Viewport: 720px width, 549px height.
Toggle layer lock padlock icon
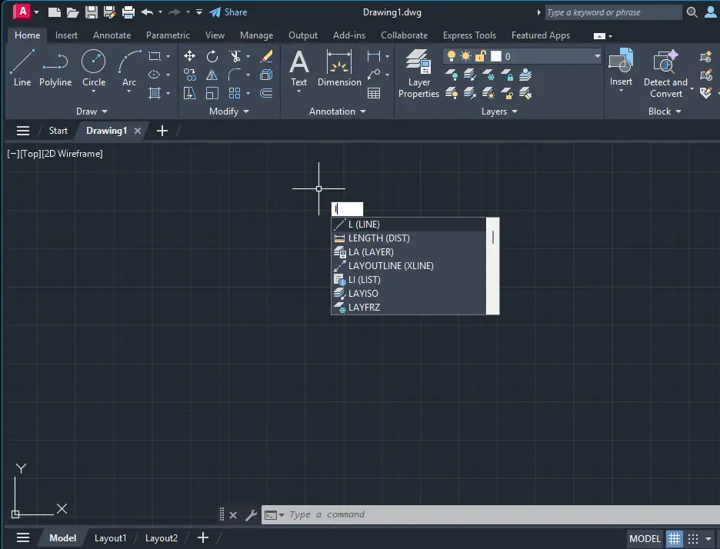(x=480, y=56)
